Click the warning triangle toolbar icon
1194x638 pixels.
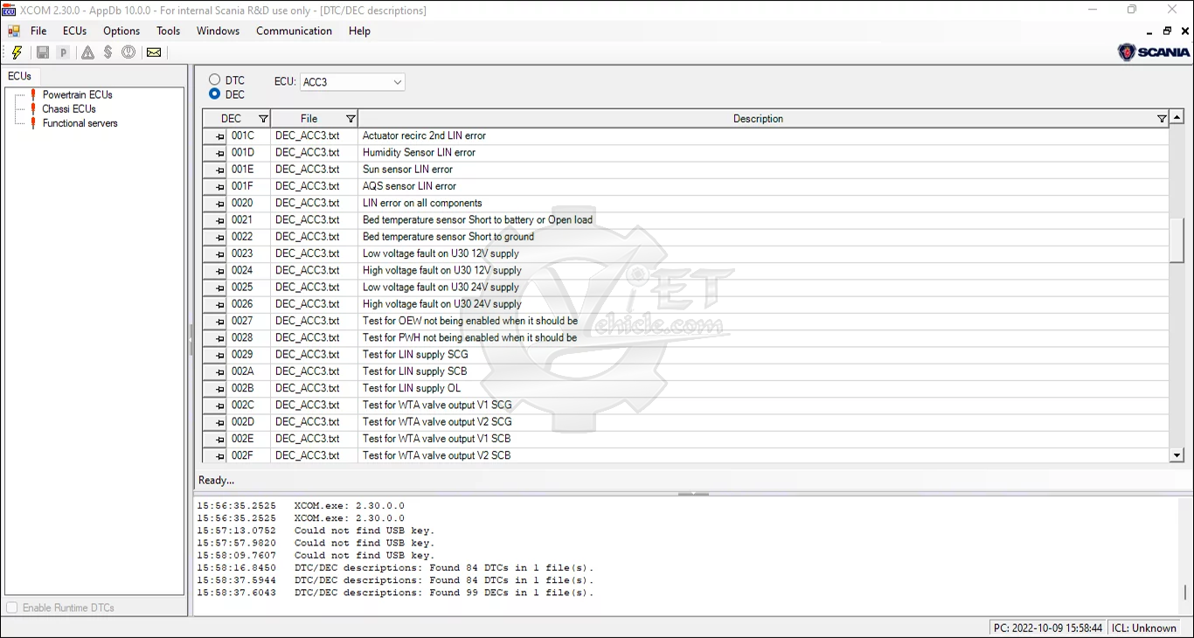(x=87, y=52)
